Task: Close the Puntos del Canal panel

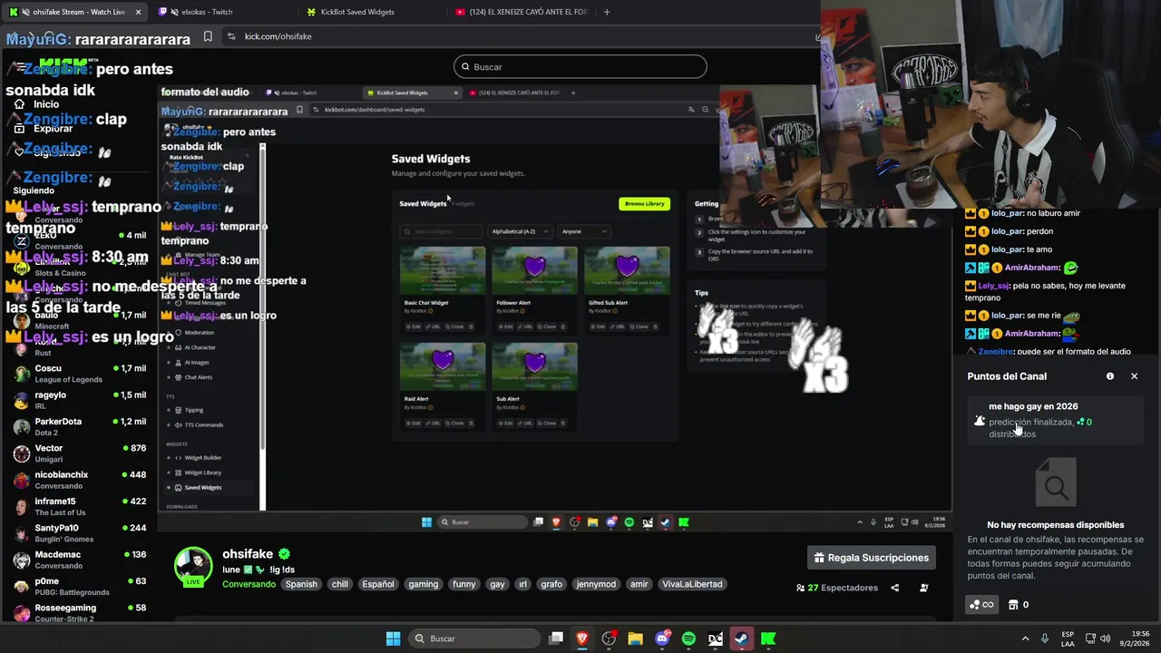Action: pyautogui.click(x=1134, y=376)
